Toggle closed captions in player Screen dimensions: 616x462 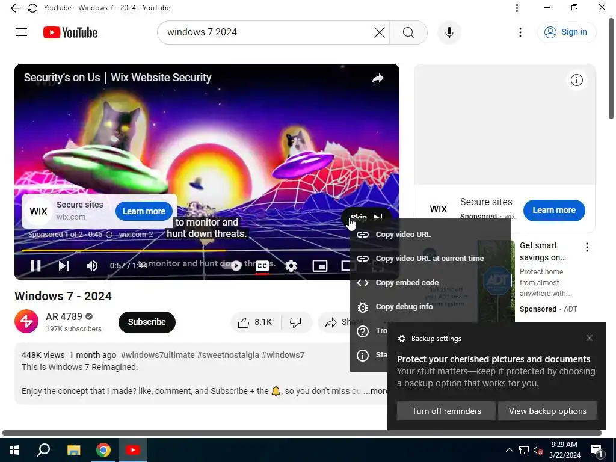[262, 266]
